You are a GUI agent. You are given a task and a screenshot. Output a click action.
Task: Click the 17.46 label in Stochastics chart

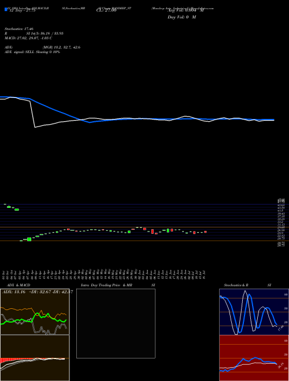coord(282,327)
